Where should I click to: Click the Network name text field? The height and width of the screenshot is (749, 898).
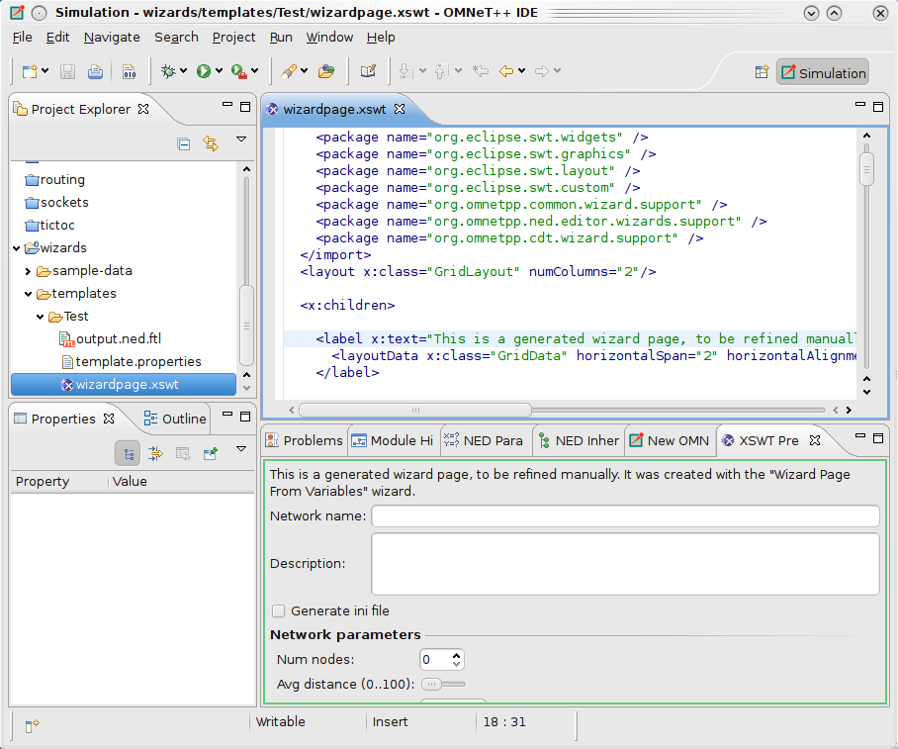point(625,515)
